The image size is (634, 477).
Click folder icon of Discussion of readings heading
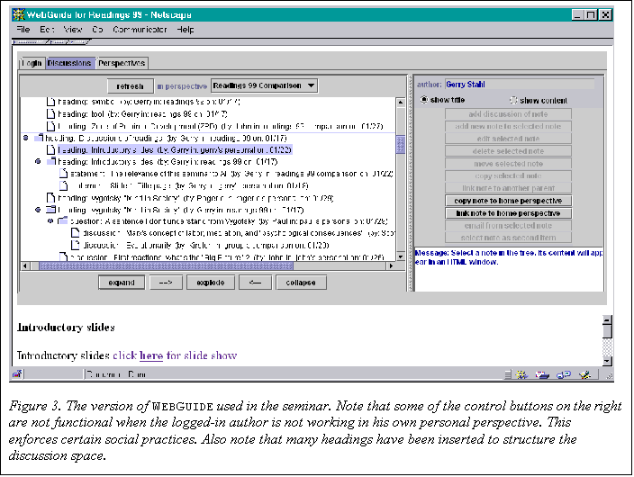coord(39,138)
